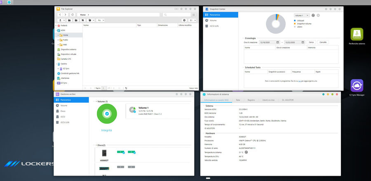Click the File Explorer refresh button
The width and height of the screenshot is (371, 181).
pos(73,14)
